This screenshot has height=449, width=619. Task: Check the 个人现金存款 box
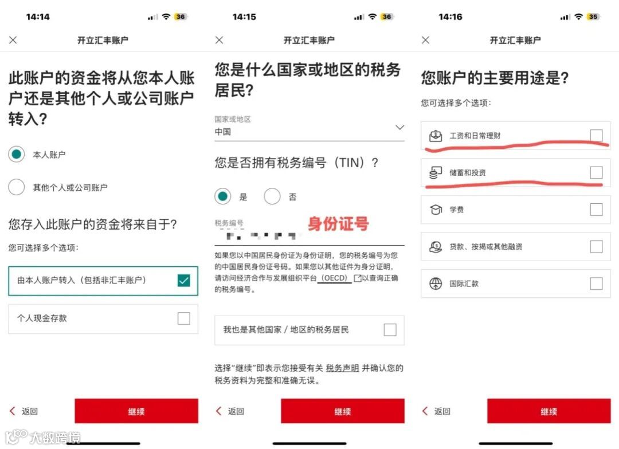pyautogui.click(x=184, y=318)
